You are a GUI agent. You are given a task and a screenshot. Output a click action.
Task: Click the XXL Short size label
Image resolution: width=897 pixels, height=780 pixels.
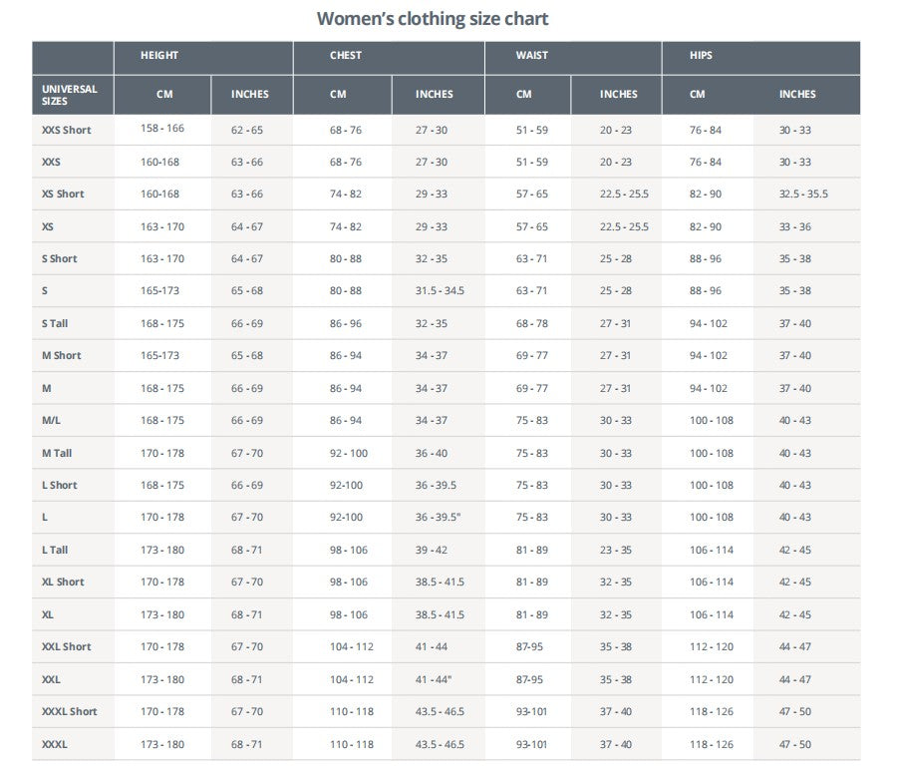pyautogui.click(x=66, y=646)
